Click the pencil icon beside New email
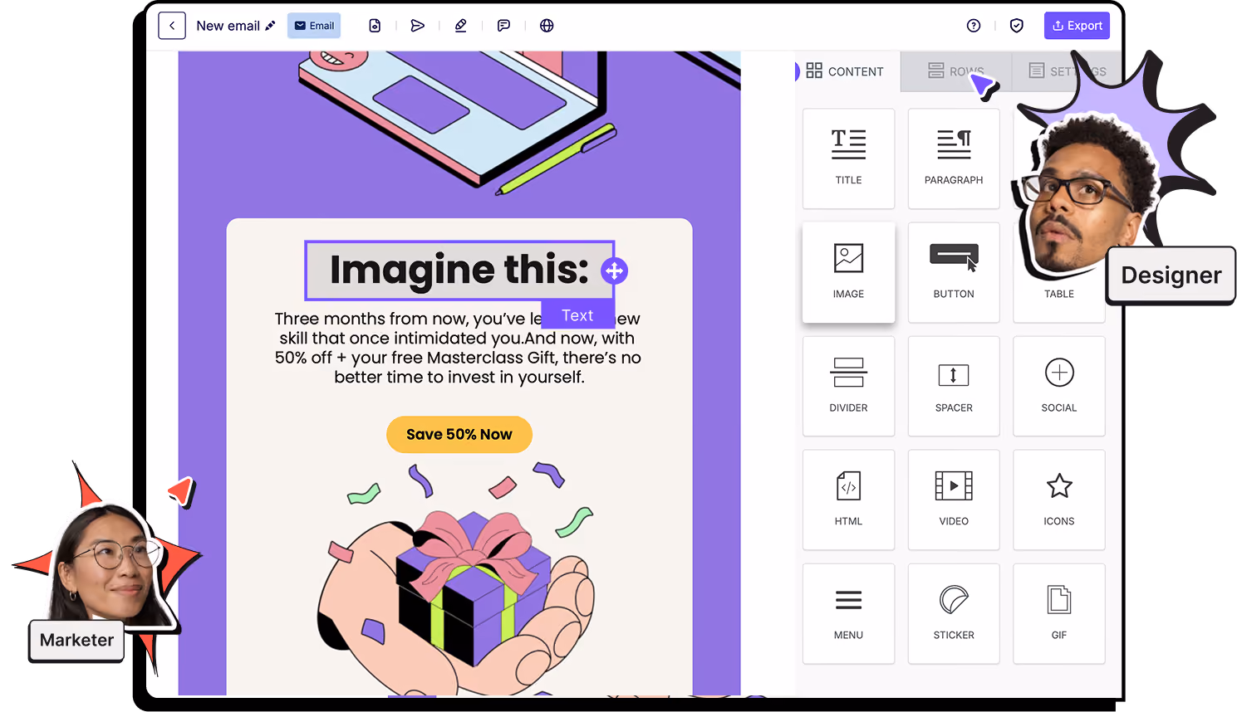The width and height of the screenshot is (1237, 712). 270,26
